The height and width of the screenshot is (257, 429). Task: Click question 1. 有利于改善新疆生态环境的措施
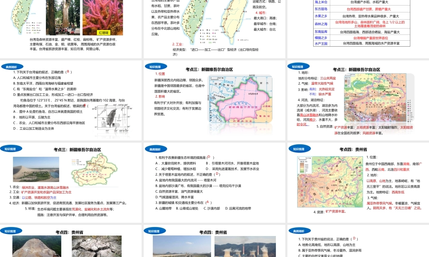point(184,158)
